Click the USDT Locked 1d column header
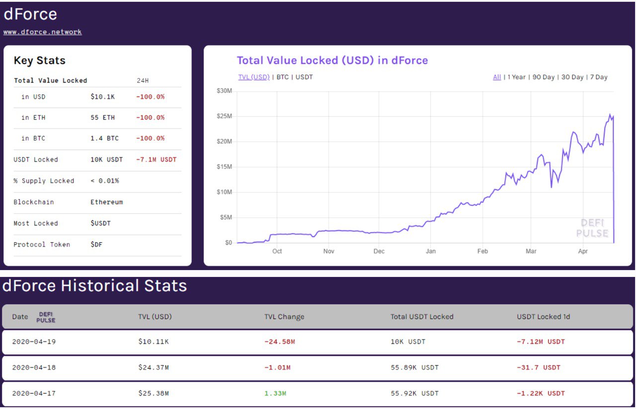This screenshot has height=409, width=636. (544, 317)
